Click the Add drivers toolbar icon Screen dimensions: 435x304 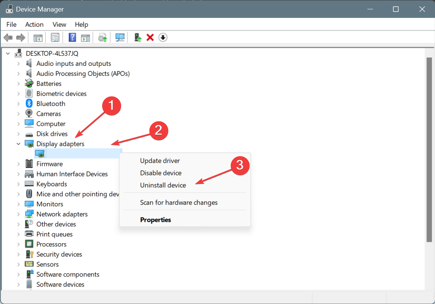[138, 38]
